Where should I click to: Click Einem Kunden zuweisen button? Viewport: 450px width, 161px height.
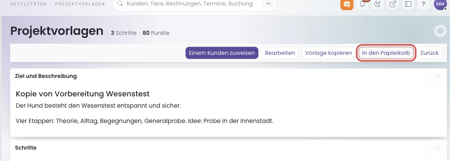[222, 53]
